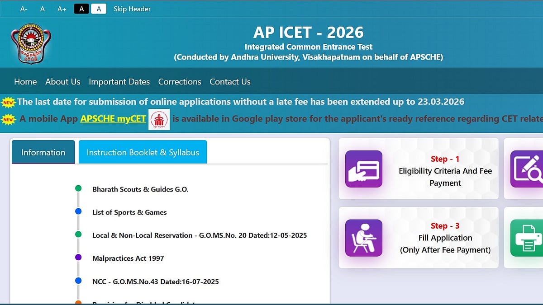Open Bharath Scouts & Guides G.O. link
Image resolution: width=543 pixels, height=305 pixels.
[x=140, y=189]
